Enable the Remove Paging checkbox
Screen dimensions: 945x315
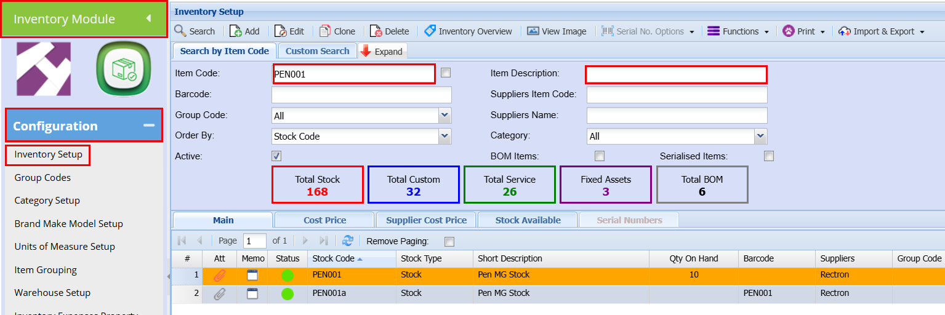449,241
